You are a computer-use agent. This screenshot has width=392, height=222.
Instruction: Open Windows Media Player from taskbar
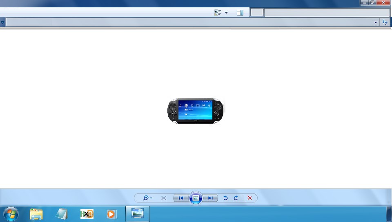tap(111, 214)
